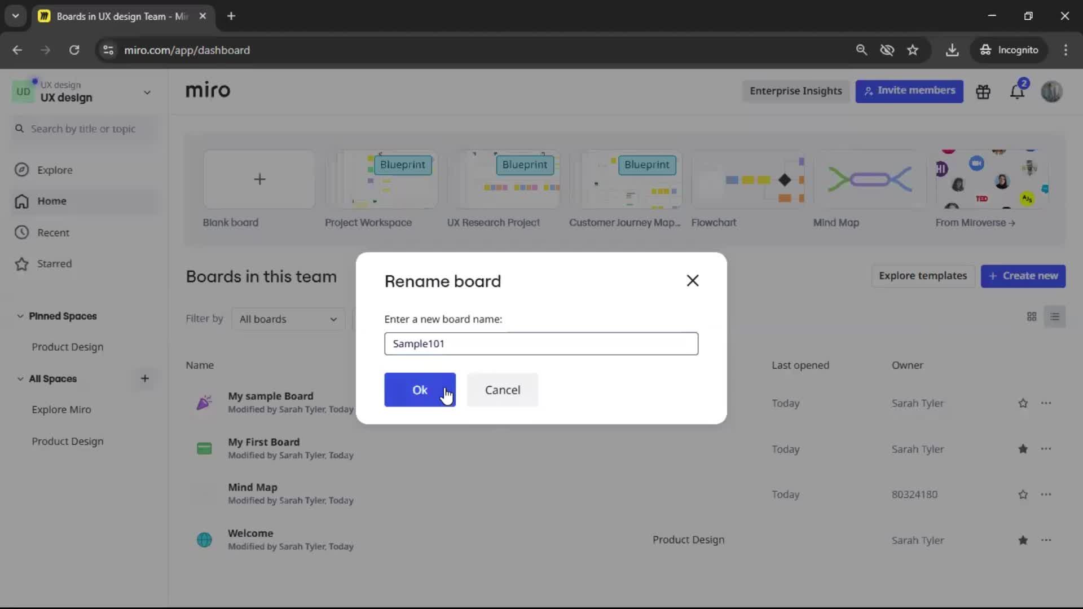The width and height of the screenshot is (1083, 609).
Task: Open the Mind Map board row
Action: click(x=625, y=495)
